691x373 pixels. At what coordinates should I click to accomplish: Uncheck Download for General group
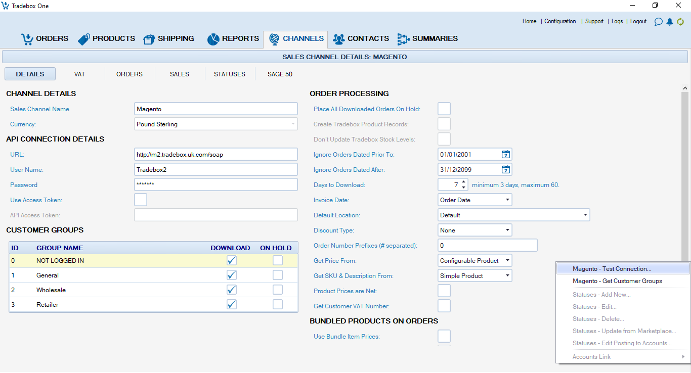click(x=232, y=275)
